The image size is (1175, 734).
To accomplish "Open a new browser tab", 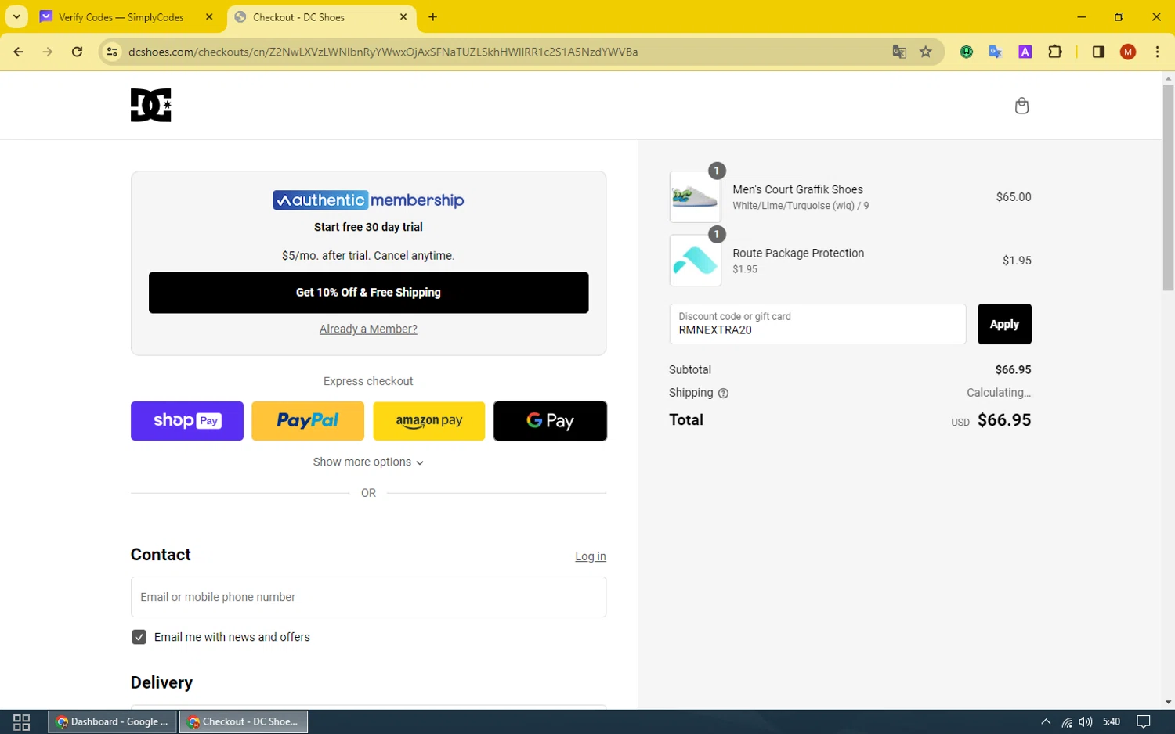I will (432, 16).
